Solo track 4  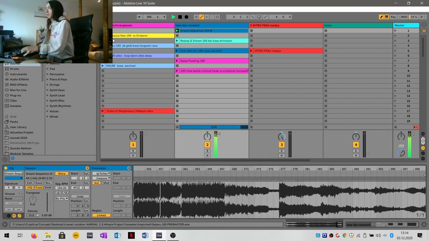(356, 151)
